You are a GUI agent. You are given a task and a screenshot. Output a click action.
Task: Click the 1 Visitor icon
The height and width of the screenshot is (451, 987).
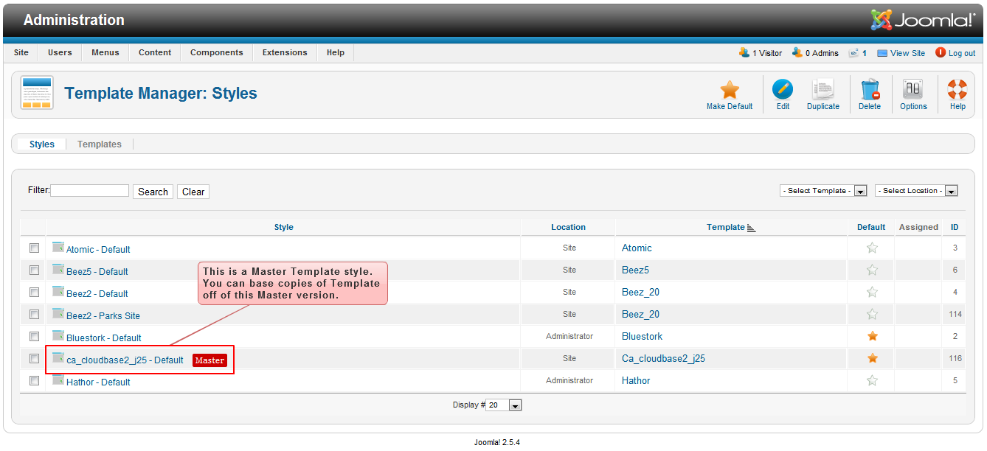(x=744, y=52)
